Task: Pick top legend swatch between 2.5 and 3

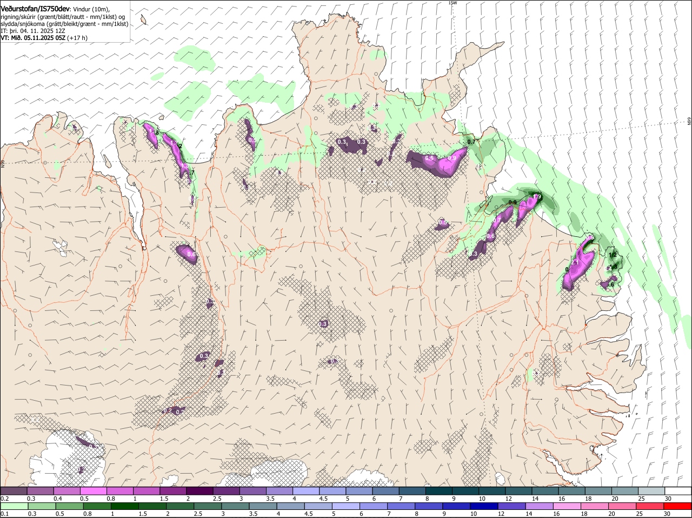Action: (x=226, y=491)
